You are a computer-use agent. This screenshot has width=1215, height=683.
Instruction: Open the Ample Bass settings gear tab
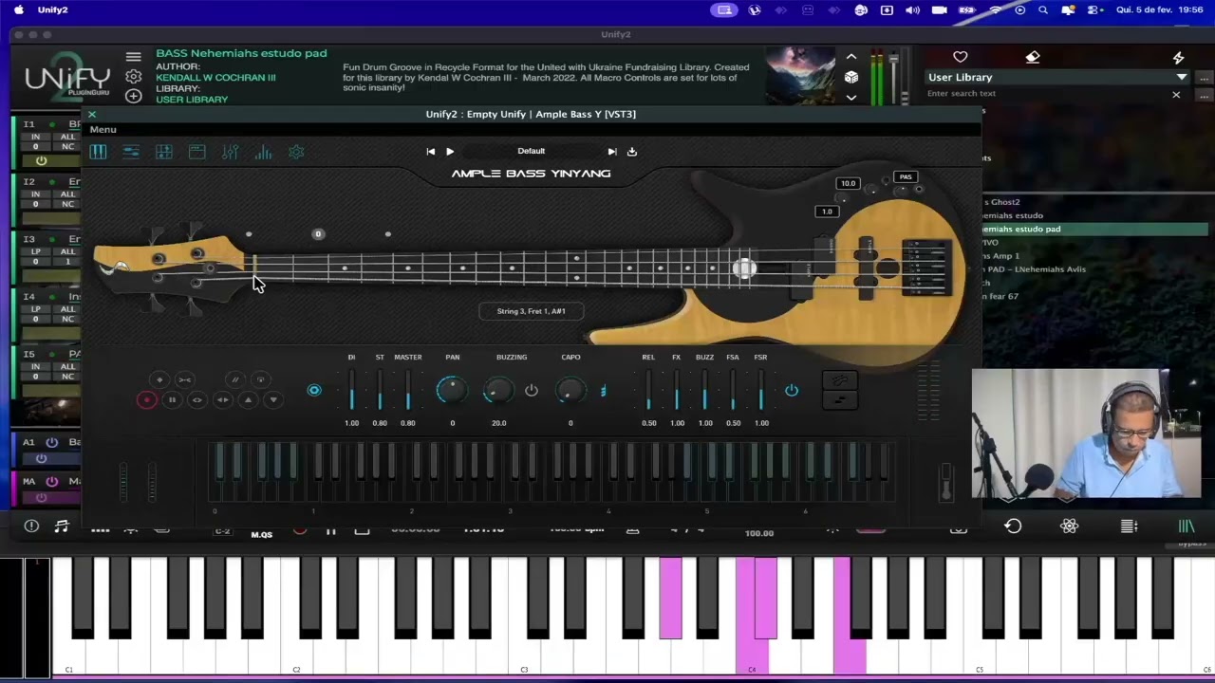296,152
